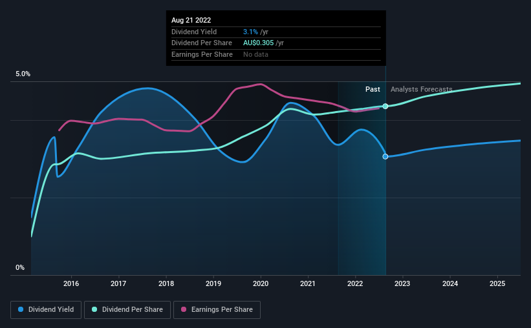Click the AU$0.305 dividend per share value
The image size is (531, 328).
point(259,43)
